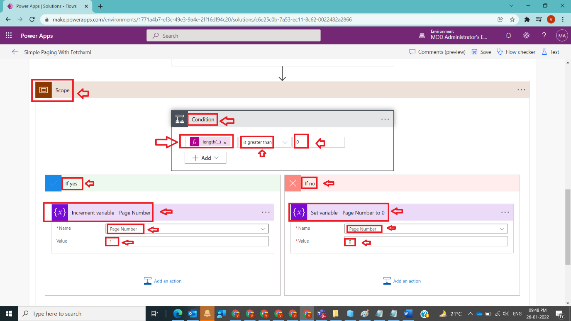
Task: Open the Condition card ellipsis menu
Action: (x=385, y=119)
